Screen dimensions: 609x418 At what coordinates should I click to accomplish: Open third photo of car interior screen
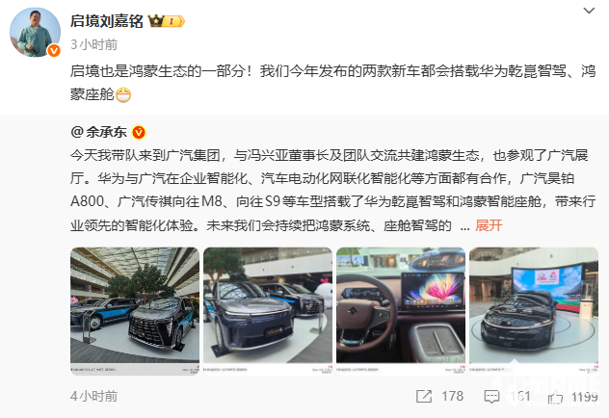pos(401,311)
